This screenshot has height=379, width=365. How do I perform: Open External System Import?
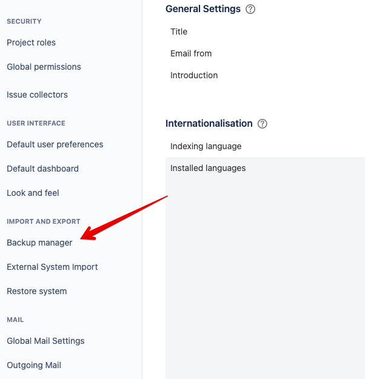tap(52, 267)
